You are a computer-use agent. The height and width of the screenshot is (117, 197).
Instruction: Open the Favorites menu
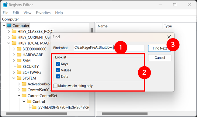click(43, 13)
